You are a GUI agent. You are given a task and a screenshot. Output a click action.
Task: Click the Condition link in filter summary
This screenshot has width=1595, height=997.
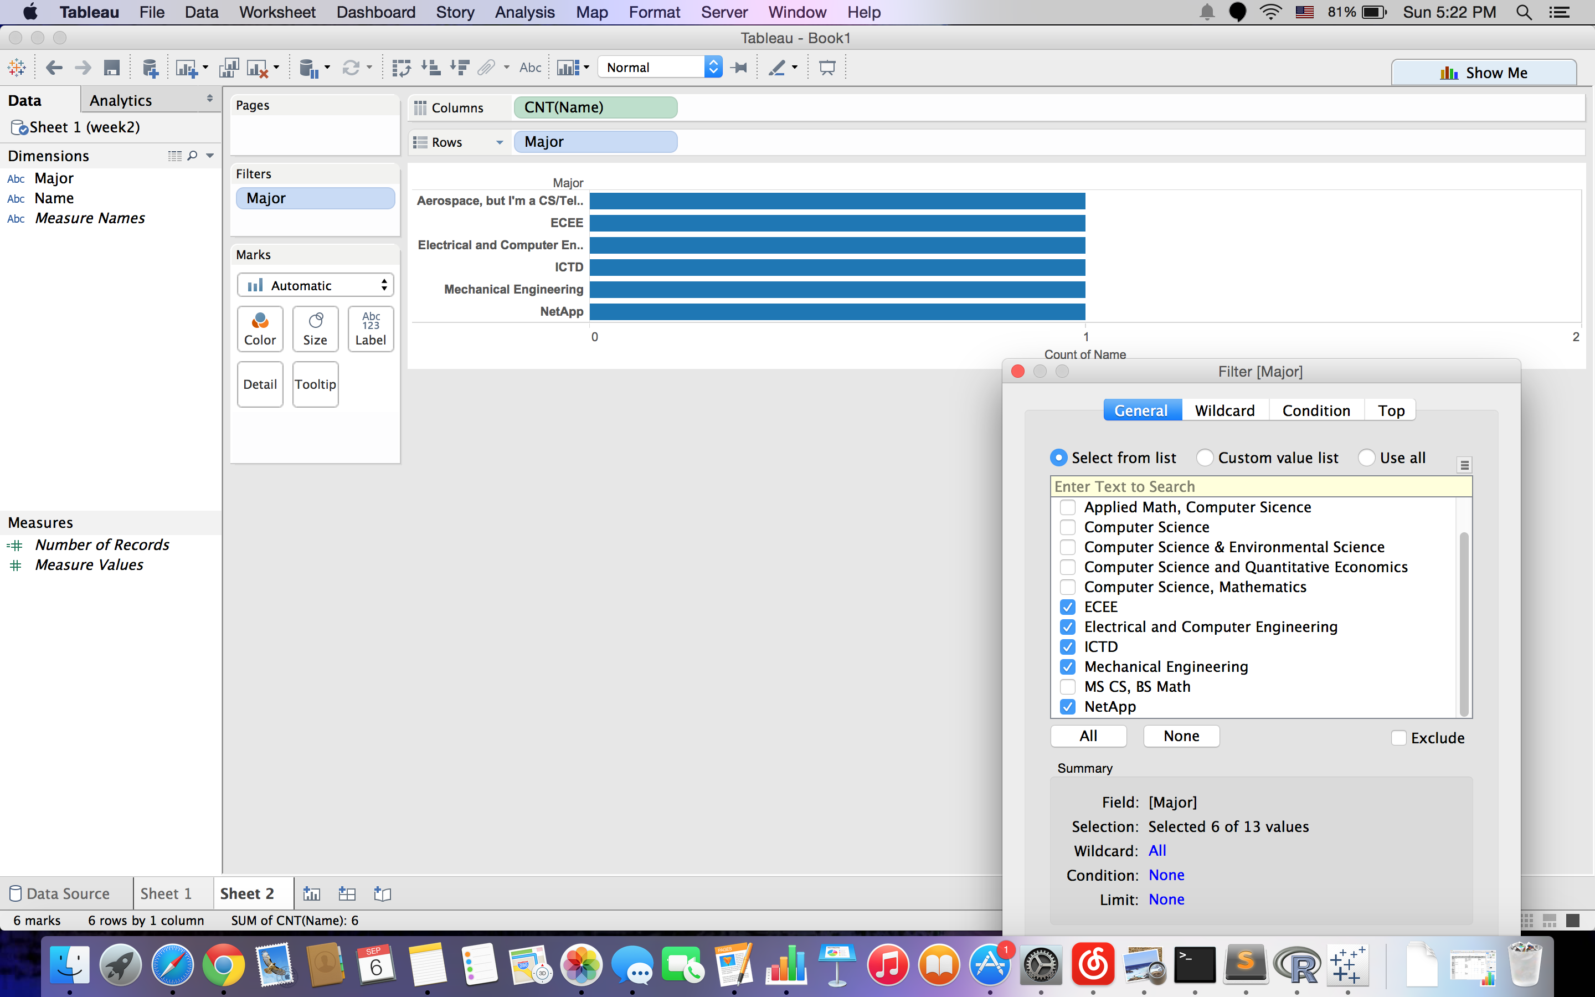click(x=1167, y=874)
